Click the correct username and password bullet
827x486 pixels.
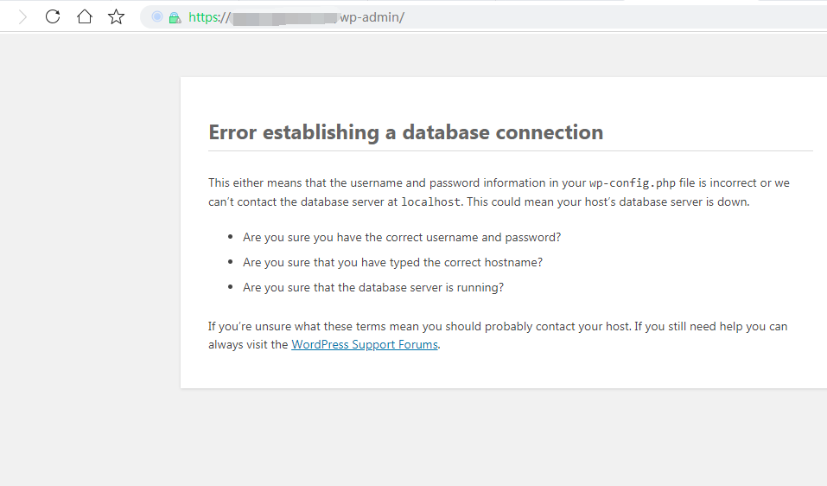pos(402,237)
